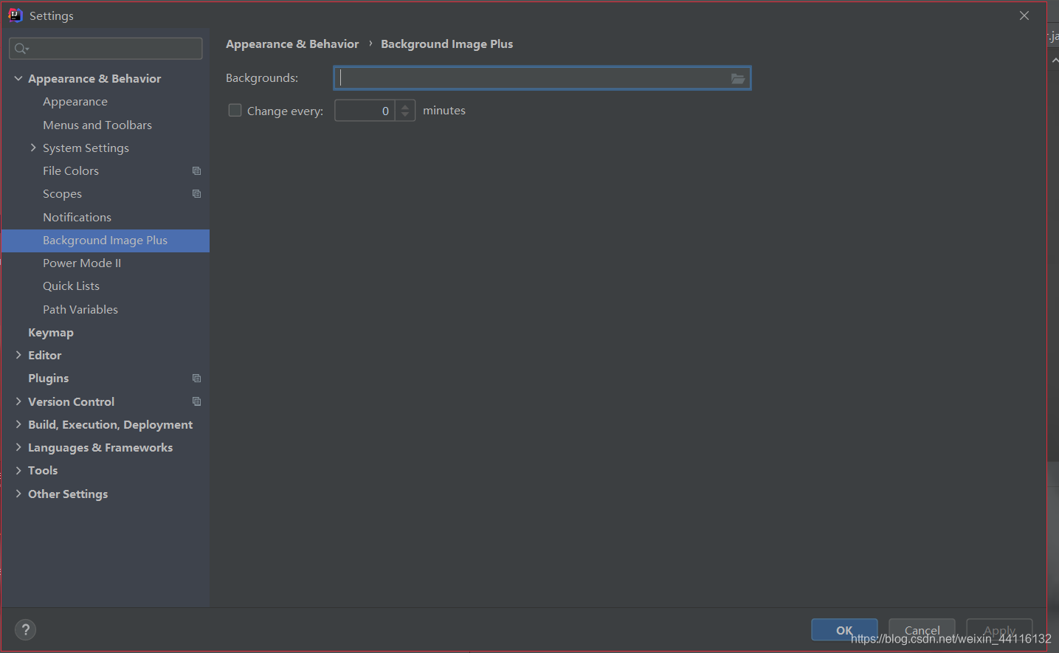Image resolution: width=1059 pixels, height=653 pixels.
Task: Expand Build, Execution, Deployment section
Action: pos(18,424)
